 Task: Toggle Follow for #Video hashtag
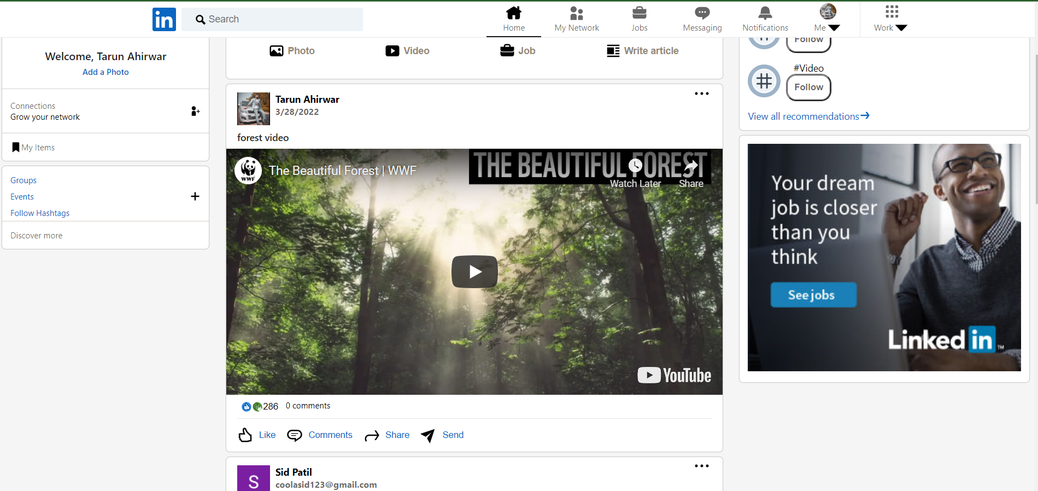click(808, 87)
